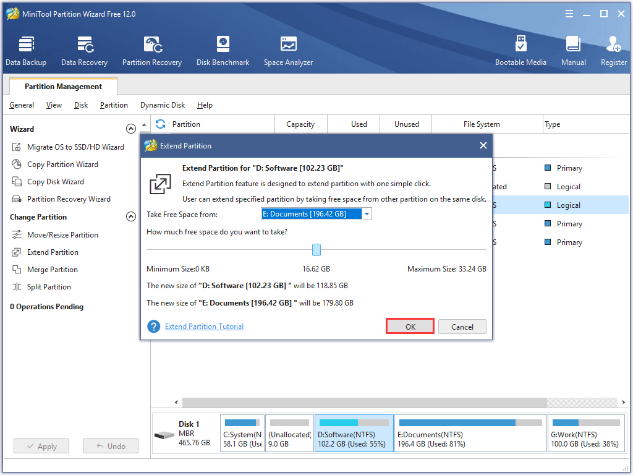This screenshot has width=633, height=475.
Task: Open the Data Backup tool
Action: pos(26,51)
